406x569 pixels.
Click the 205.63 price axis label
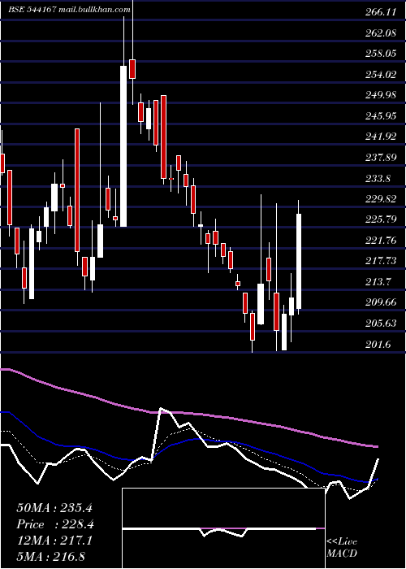[380, 323]
